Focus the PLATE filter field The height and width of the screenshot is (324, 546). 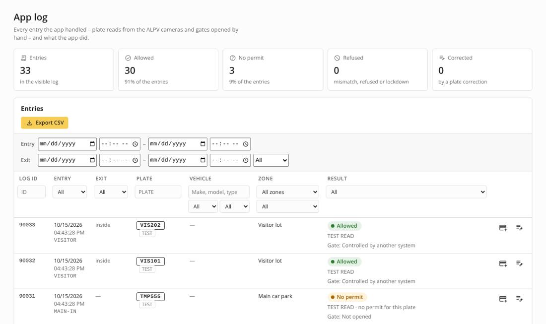(x=158, y=192)
